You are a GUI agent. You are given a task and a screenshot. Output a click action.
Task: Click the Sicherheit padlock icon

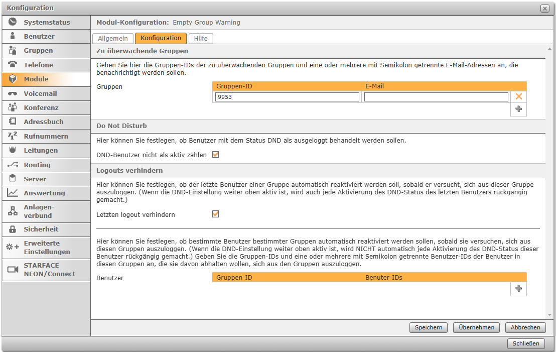(x=13, y=229)
